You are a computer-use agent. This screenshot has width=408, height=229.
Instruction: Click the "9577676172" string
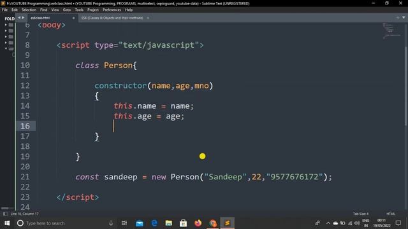pos(295,177)
